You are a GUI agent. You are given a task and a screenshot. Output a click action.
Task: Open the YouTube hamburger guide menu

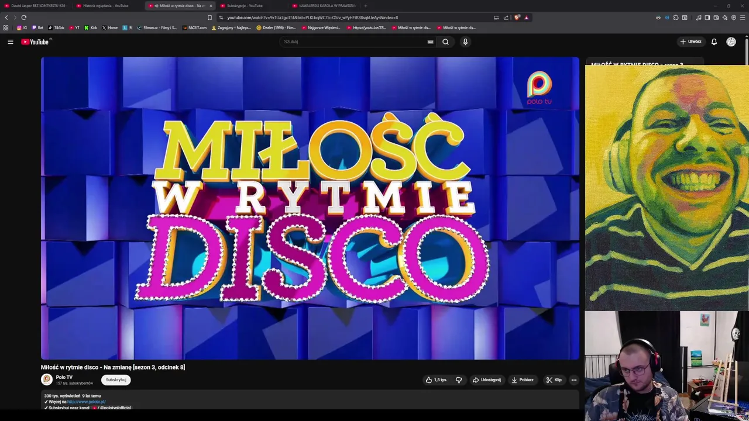click(10, 42)
